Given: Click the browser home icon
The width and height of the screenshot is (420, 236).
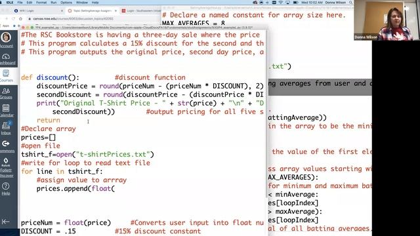Looking at the screenshot, I should 20,19.
